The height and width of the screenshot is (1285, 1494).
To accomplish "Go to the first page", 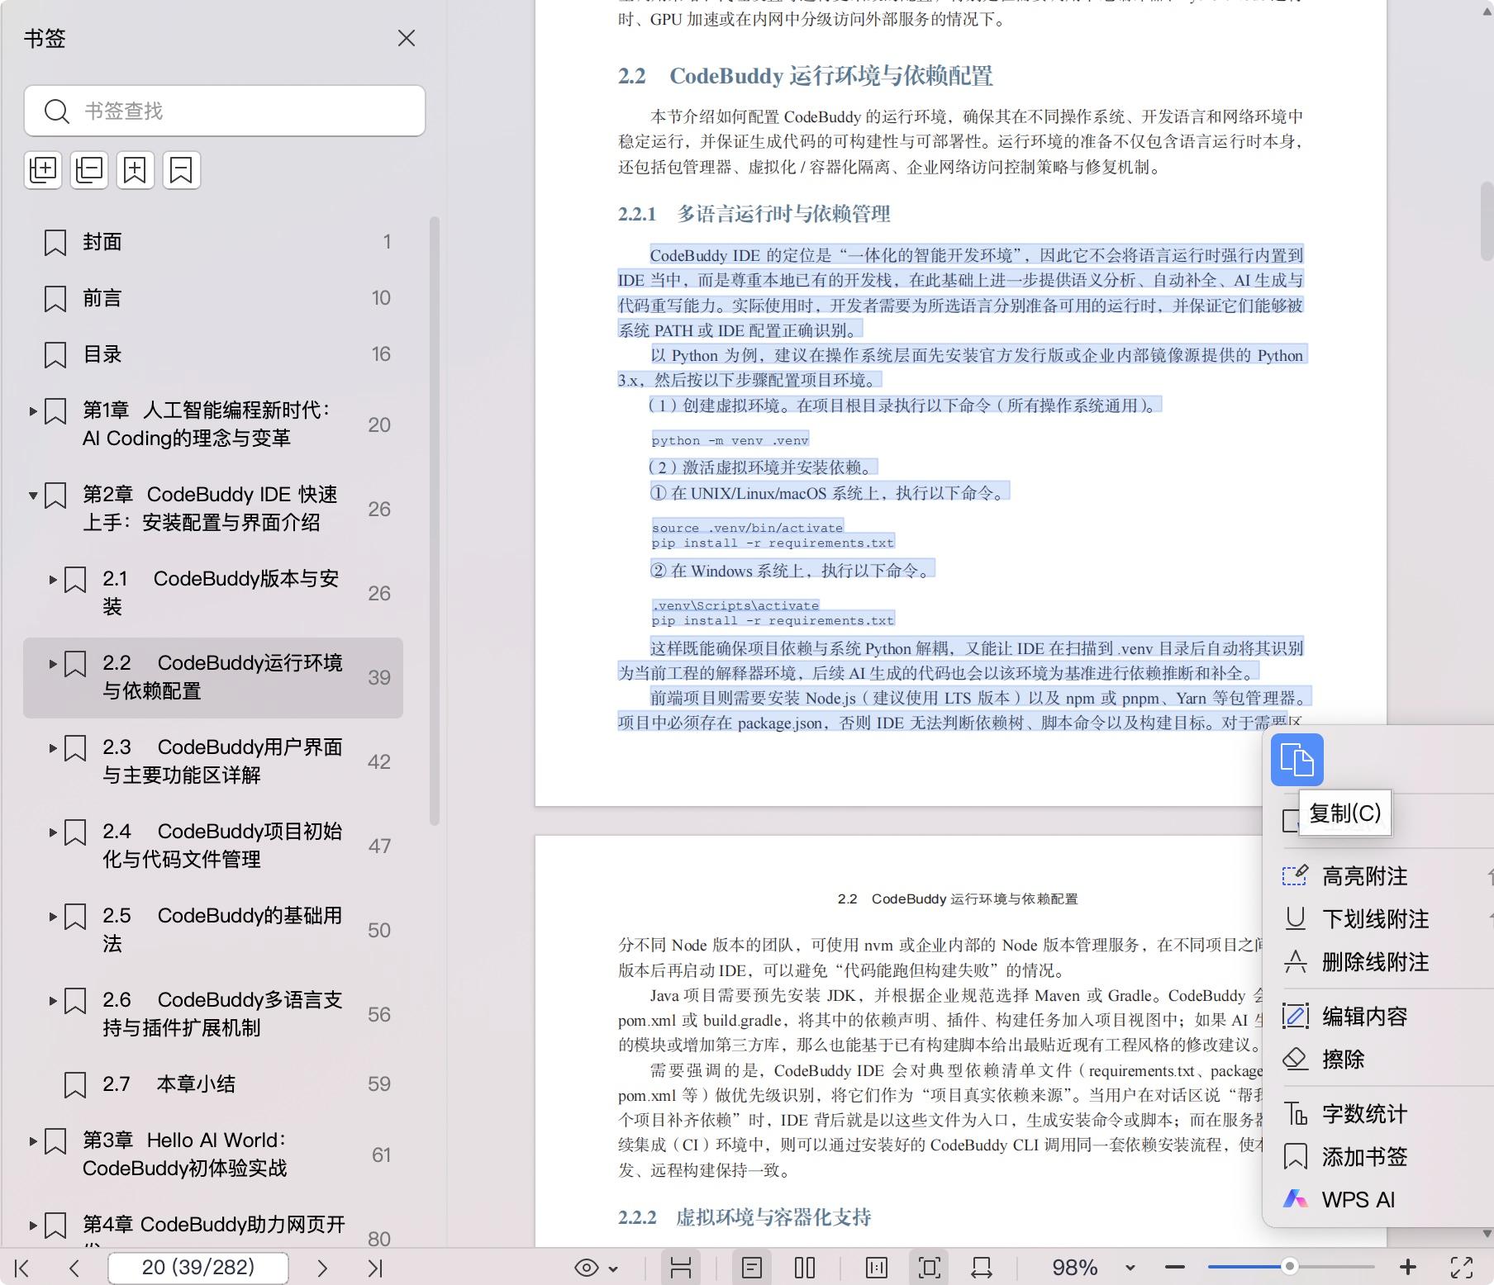I will (22, 1268).
